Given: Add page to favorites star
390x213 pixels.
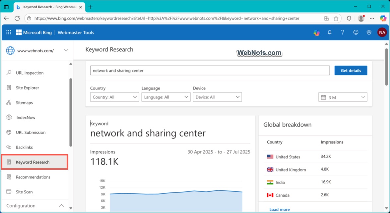Looking at the screenshot, I should (336, 18).
